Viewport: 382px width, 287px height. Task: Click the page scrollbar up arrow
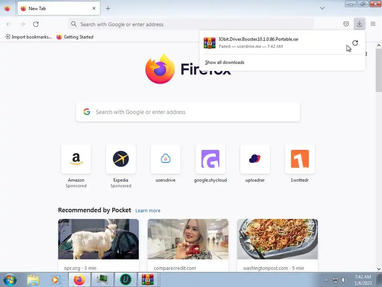point(379,45)
